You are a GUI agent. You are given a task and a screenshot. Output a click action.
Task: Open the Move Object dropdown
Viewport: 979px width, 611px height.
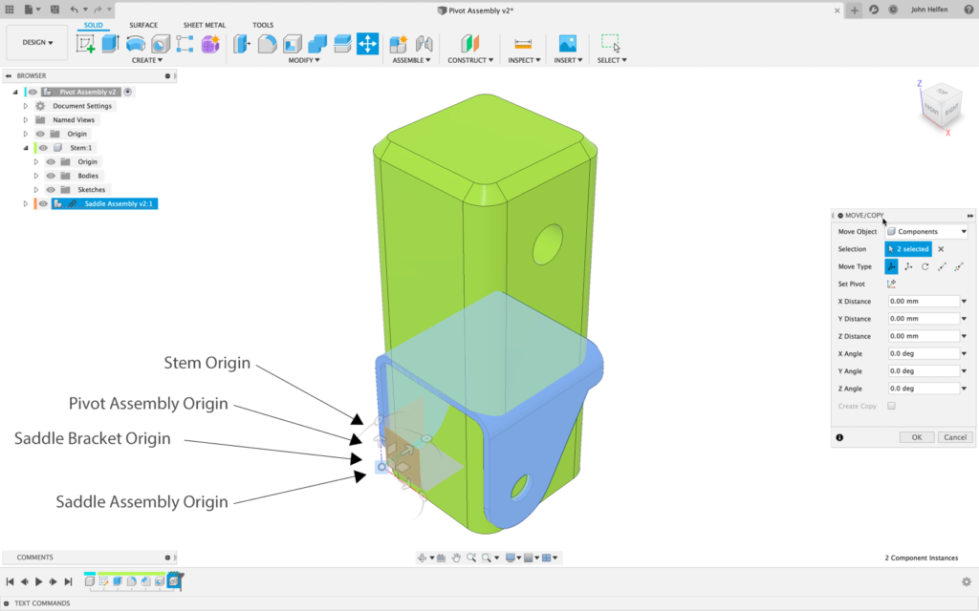coord(925,232)
